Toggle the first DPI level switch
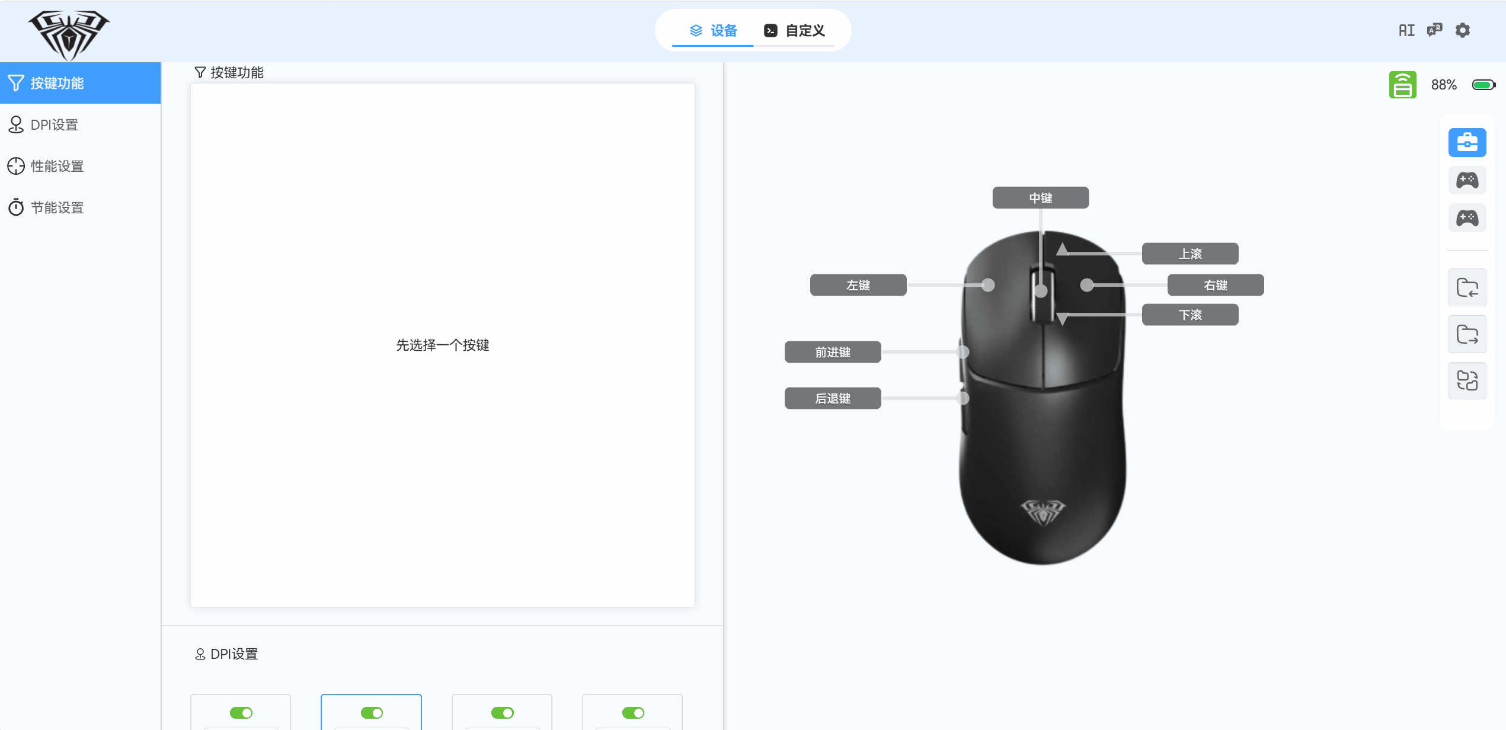Image resolution: width=1506 pixels, height=730 pixels. pos(241,713)
